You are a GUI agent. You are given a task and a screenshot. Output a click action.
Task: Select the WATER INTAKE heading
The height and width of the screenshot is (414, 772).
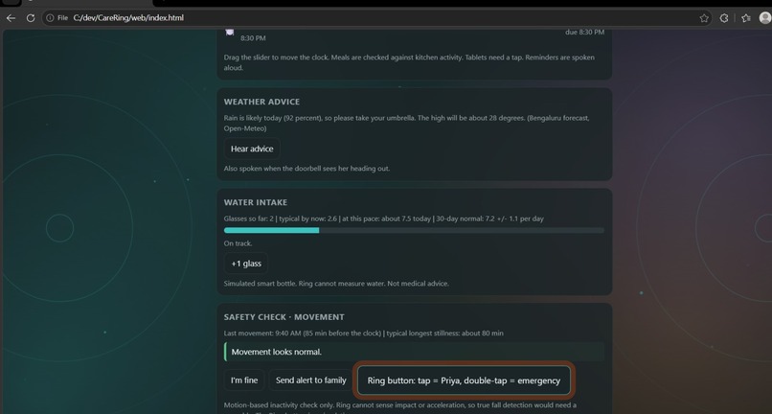coord(256,202)
